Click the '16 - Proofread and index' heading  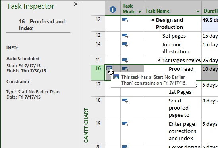pyautogui.click(x=42, y=25)
